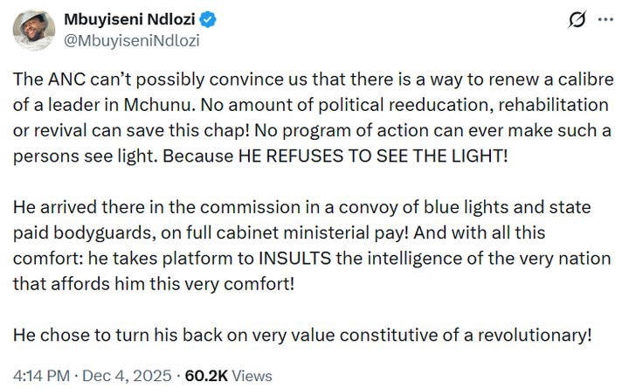Open the three-dot more options menu

coord(605,20)
